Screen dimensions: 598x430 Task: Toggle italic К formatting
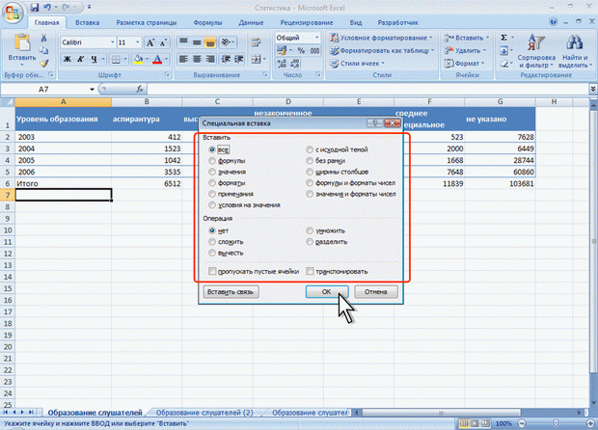tap(80, 59)
